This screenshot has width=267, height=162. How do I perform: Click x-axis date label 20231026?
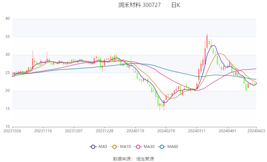point(12,131)
